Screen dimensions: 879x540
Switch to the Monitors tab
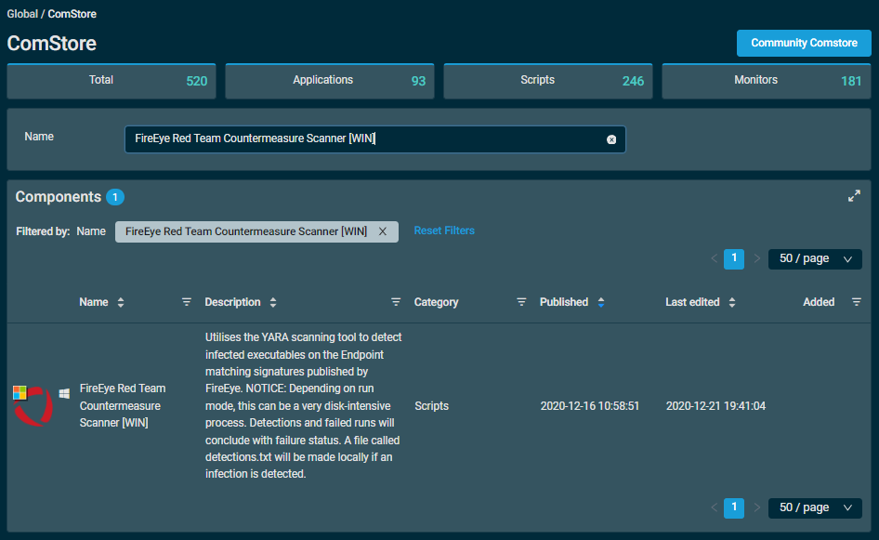pos(767,81)
